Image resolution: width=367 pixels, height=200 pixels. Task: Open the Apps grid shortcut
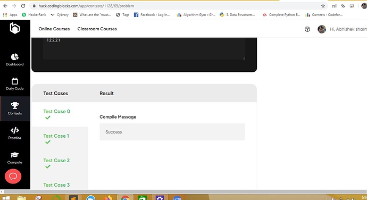coord(10,15)
